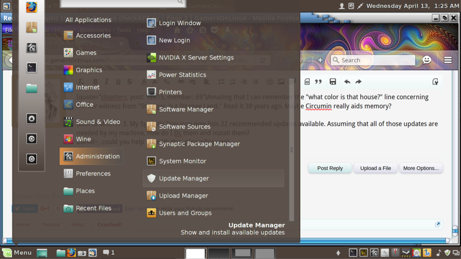Click Quit power icon in sidebar

tap(32, 159)
